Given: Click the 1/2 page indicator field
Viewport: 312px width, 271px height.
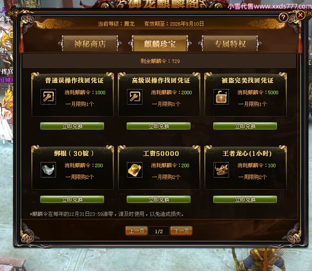Looking at the screenshot, I should (x=159, y=231).
